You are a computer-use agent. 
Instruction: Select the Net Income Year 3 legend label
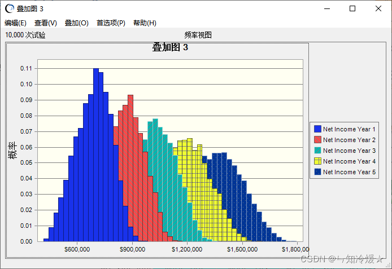pos(349,151)
